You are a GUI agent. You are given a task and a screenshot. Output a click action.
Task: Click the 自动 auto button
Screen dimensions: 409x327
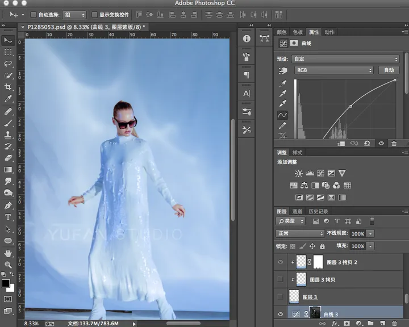pyautogui.click(x=389, y=70)
